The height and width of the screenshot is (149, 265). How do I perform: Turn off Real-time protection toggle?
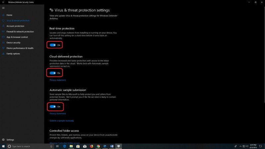tap(53, 45)
